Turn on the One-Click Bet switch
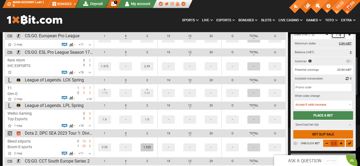This screenshot has height=166, width=360. click(296, 143)
